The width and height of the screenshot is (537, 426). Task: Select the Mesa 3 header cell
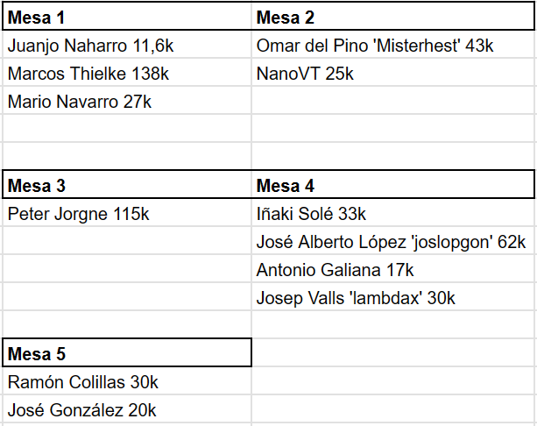click(127, 186)
